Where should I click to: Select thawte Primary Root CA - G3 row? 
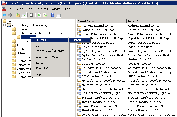click(x=126, y=106)
